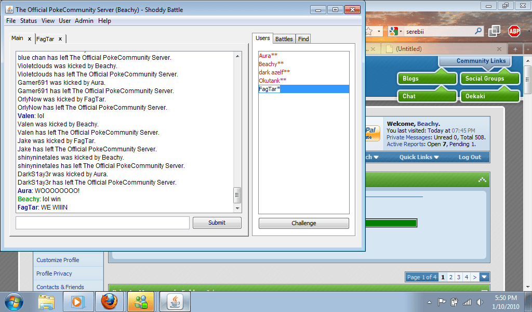Close the '(Untitled)' browser tab
The width and height of the screenshot is (532, 312).
[499, 49]
